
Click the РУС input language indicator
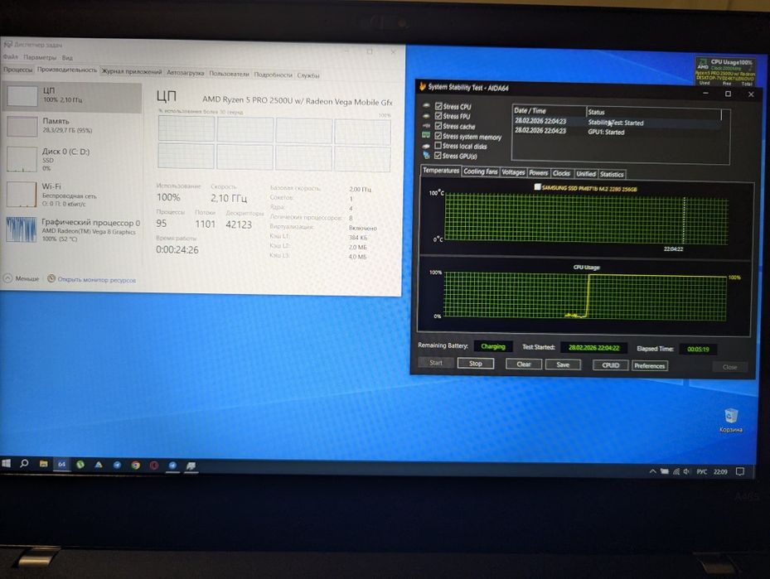pyautogui.click(x=702, y=471)
